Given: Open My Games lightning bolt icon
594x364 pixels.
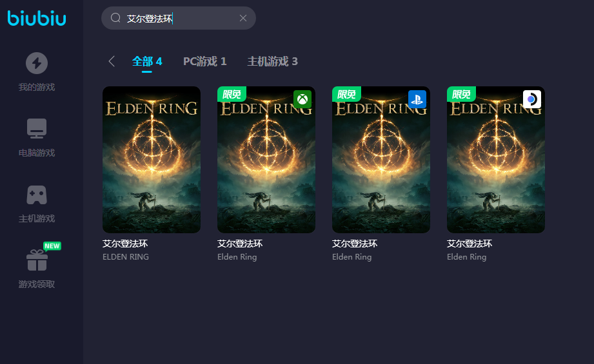Looking at the screenshot, I should point(37,62).
